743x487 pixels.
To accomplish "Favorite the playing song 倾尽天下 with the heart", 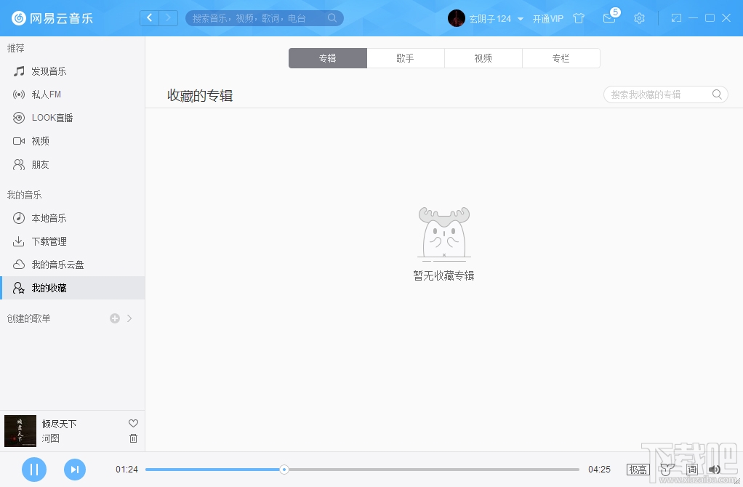I will coord(133,422).
